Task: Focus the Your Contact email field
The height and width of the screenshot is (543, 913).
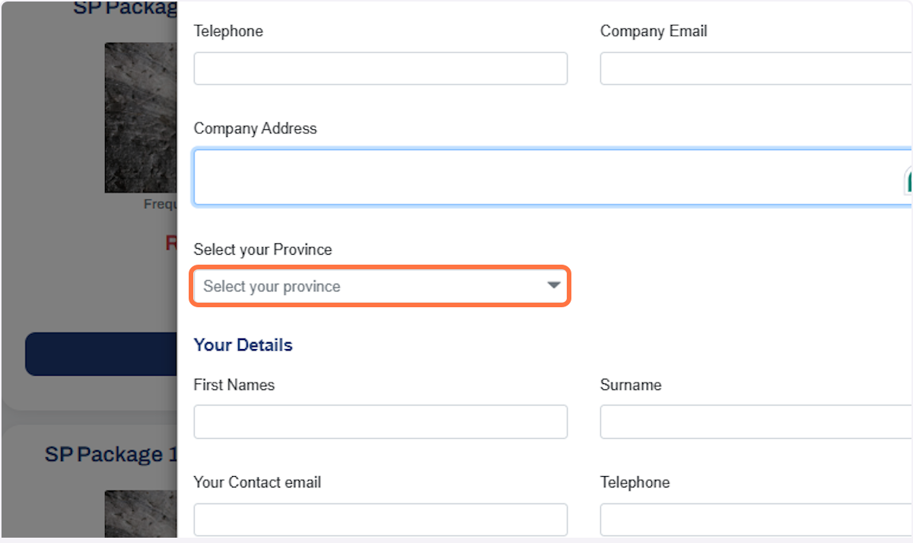Action: click(x=380, y=519)
